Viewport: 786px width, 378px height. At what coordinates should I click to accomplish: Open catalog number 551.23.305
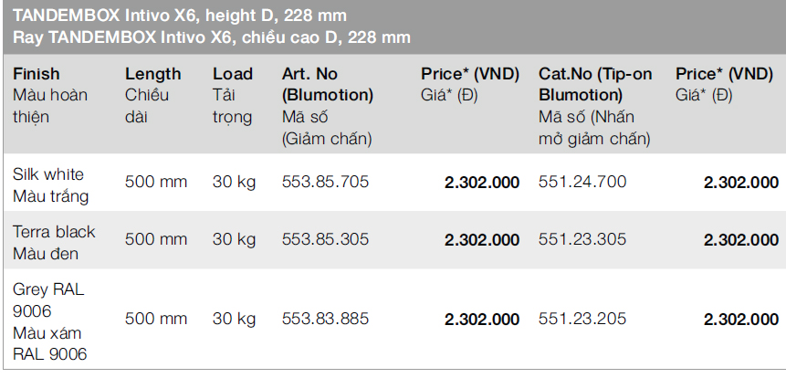[582, 239]
